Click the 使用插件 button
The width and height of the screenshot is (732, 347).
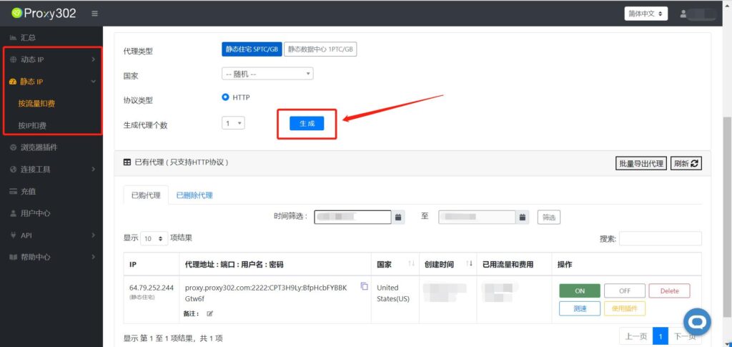tap(625, 308)
